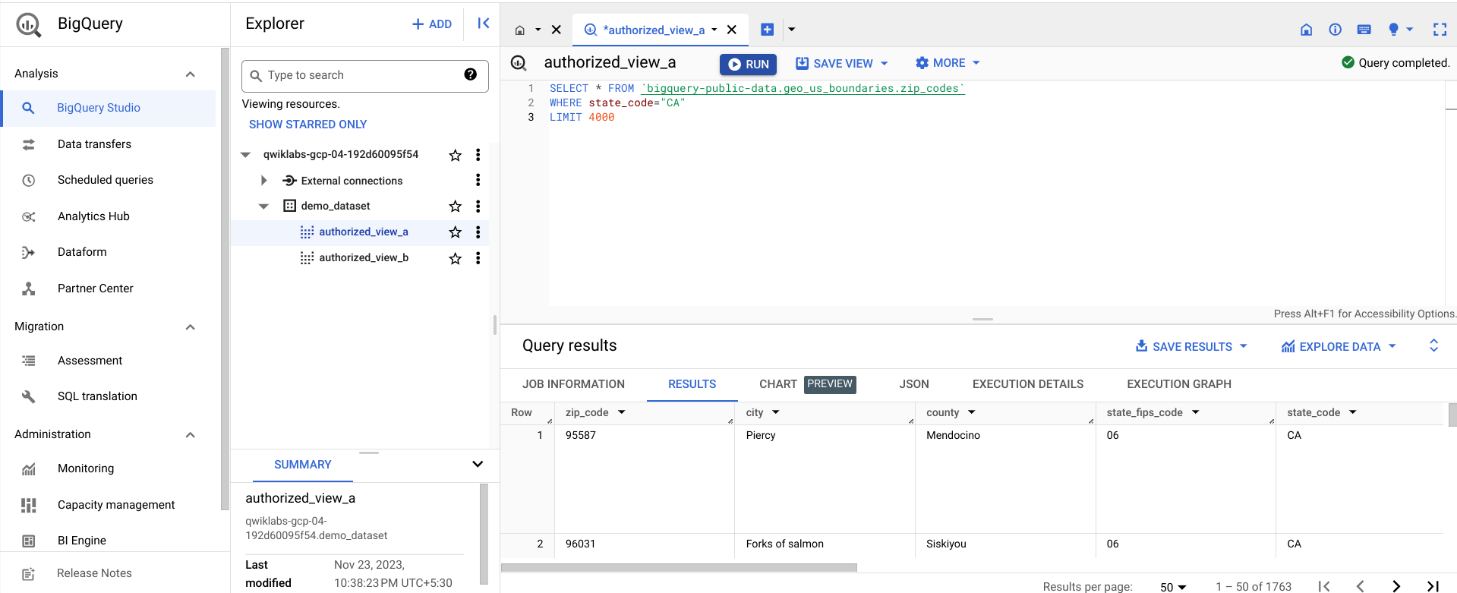Click the SHOW STARRED ONLY link
The width and height of the screenshot is (1457, 593).
tap(307, 125)
